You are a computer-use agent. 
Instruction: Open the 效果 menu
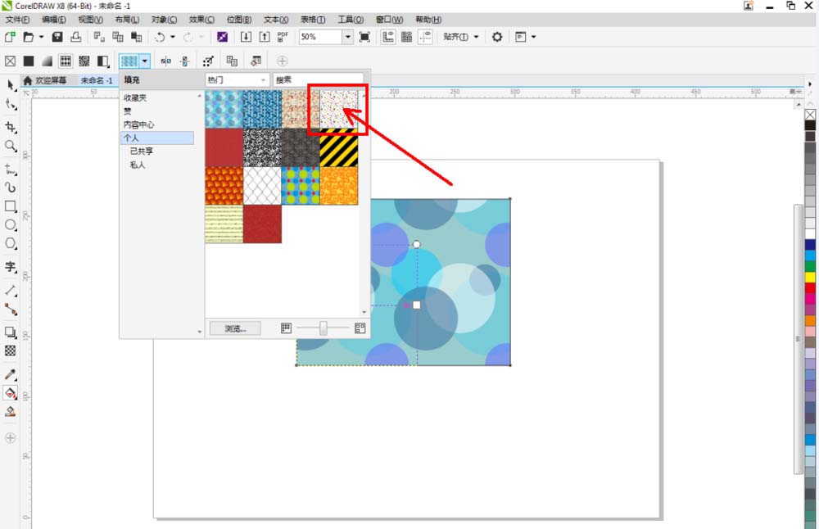[201, 19]
